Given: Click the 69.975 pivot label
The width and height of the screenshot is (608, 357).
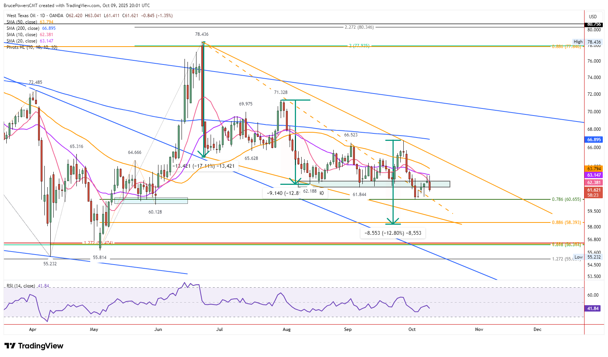Looking at the screenshot, I should click(x=246, y=104).
